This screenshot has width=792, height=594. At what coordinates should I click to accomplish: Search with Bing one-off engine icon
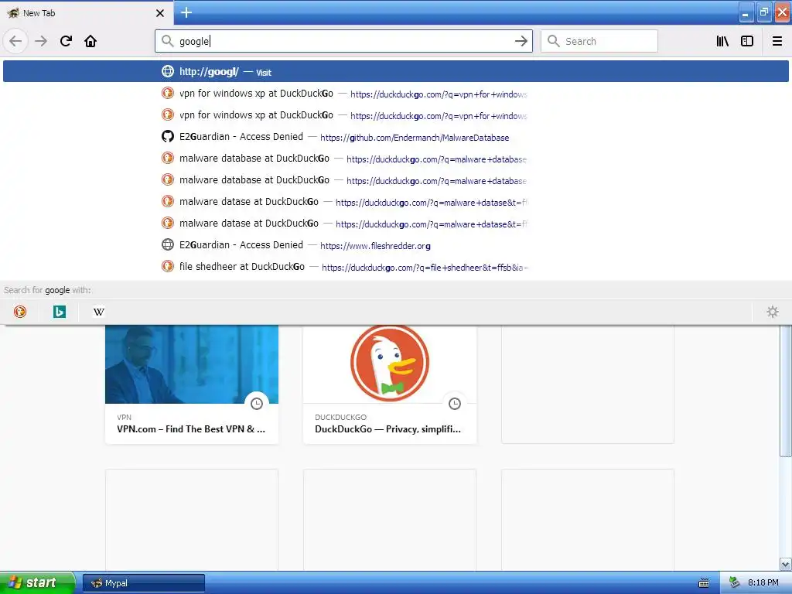59,312
